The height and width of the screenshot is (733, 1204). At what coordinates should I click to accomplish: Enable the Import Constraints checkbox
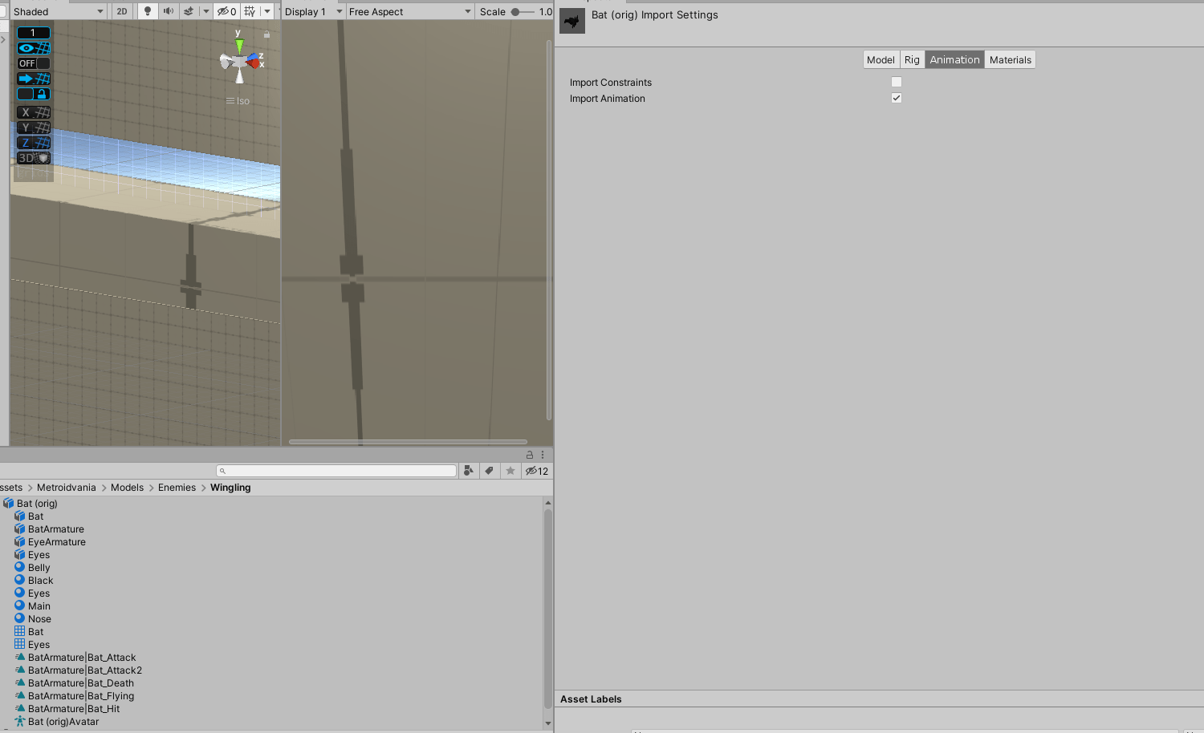click(896, 81)
